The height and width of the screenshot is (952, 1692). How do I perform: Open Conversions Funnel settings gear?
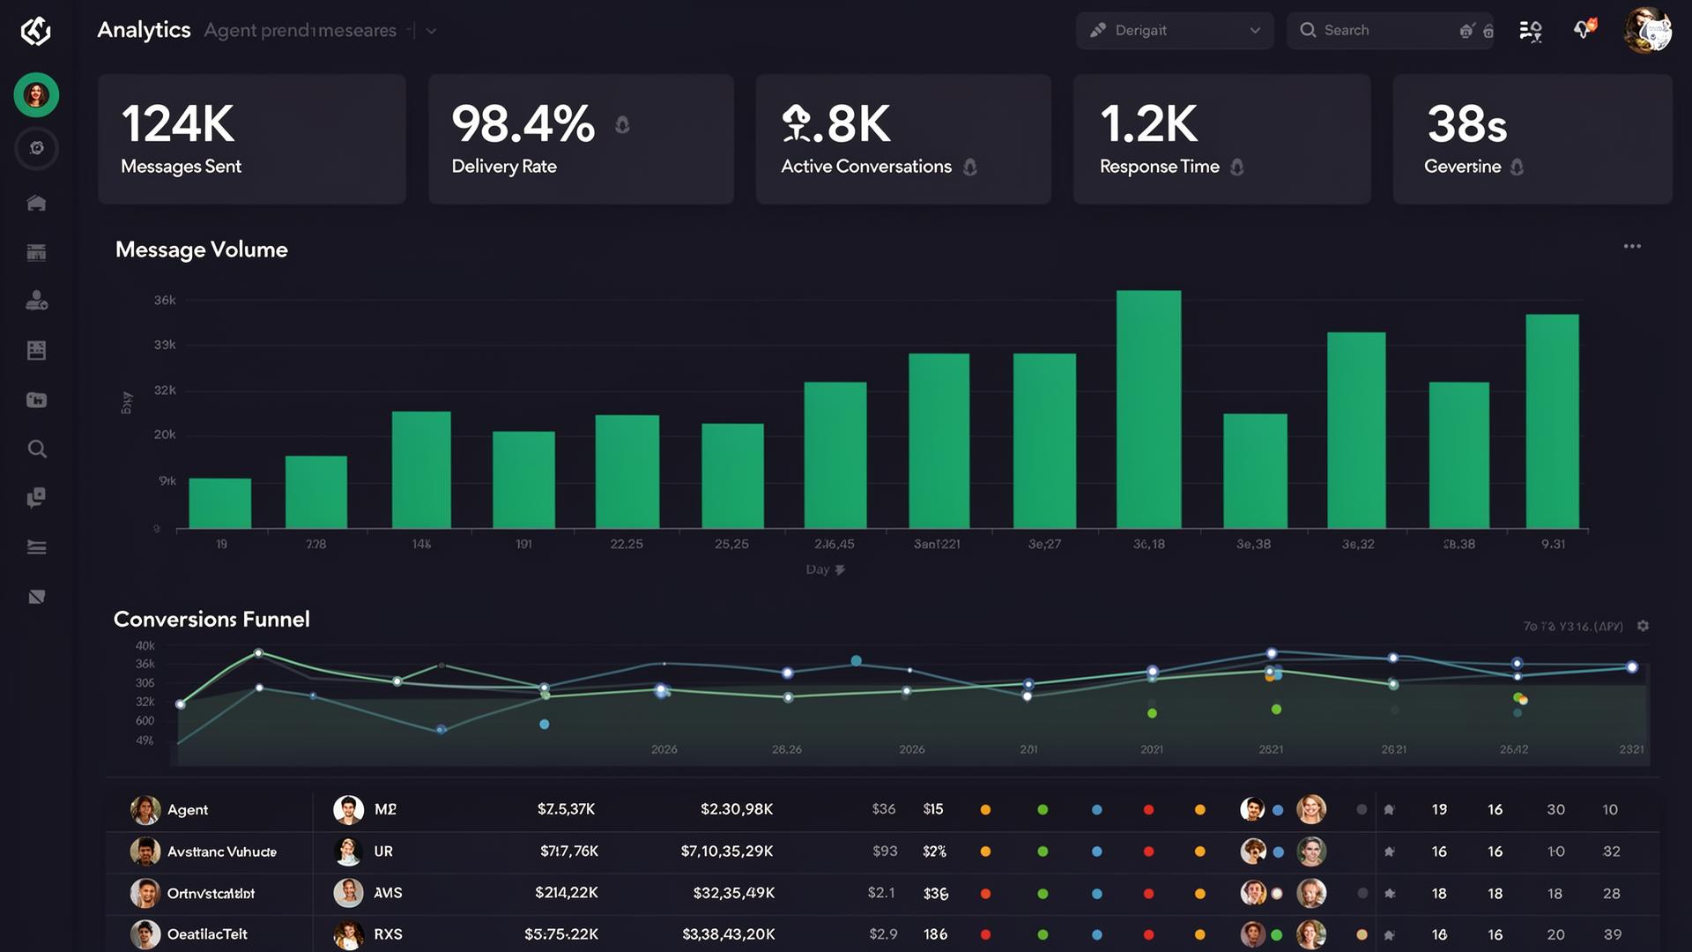click(1643, 626)
